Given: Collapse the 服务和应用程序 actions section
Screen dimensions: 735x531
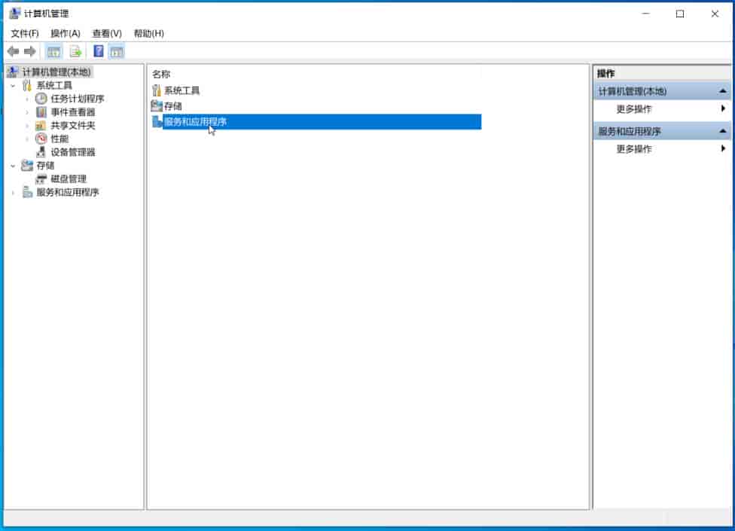Looking at the screenshot, I should click(x=723, y=131).
